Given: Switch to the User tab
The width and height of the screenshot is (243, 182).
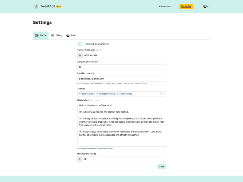Looking at the screenshot, I should tap(71, 35).
